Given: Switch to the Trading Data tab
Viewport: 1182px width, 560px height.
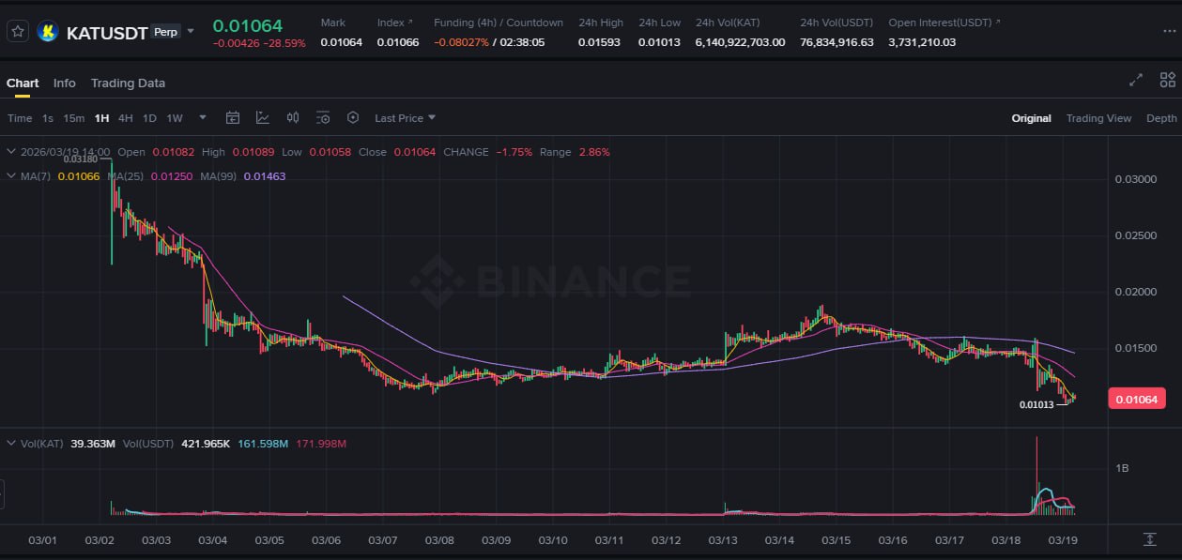Looking at the screenshot, I should pos(128,83).
